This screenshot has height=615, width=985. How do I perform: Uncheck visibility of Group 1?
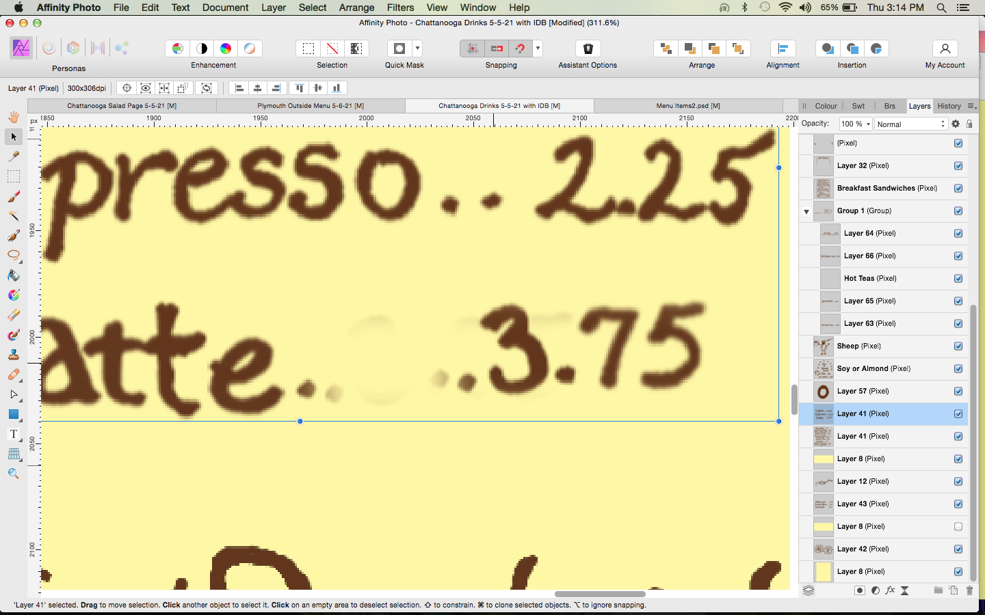(x=958, y=210)
